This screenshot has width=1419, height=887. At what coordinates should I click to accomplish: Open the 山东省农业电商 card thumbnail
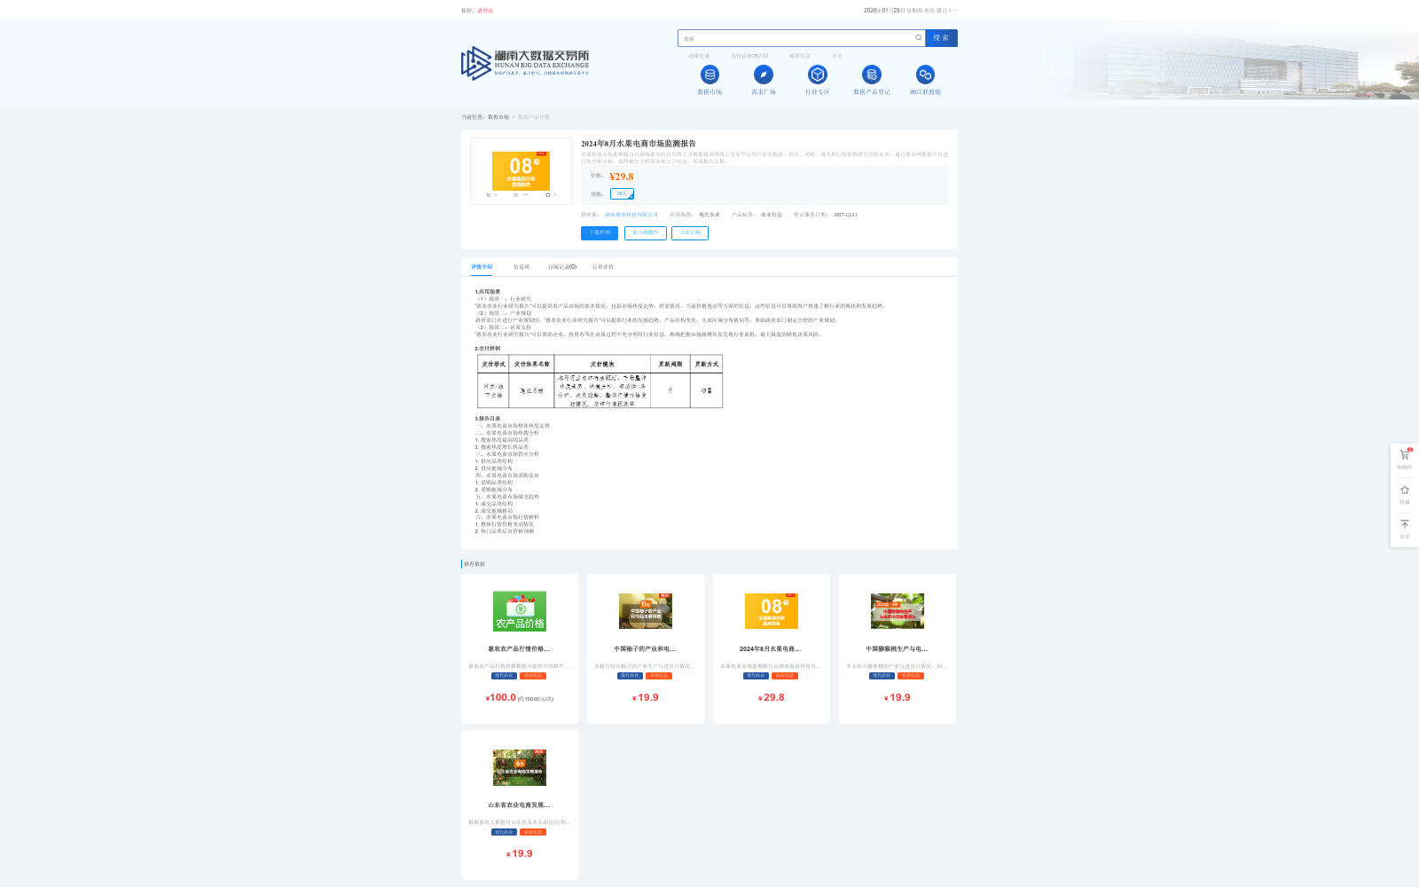[520, 767]
